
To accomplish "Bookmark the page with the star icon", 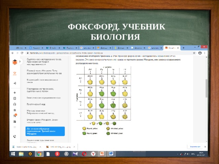I will [x=194, y=53].
